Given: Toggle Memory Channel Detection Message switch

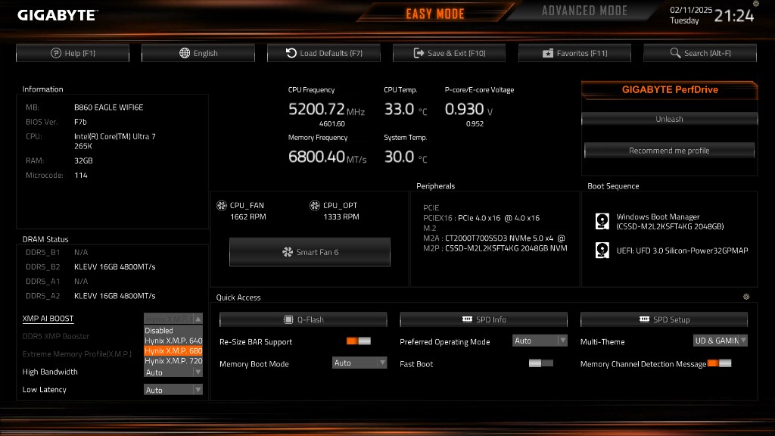Looking at the screenshot, I should [719, 363].
